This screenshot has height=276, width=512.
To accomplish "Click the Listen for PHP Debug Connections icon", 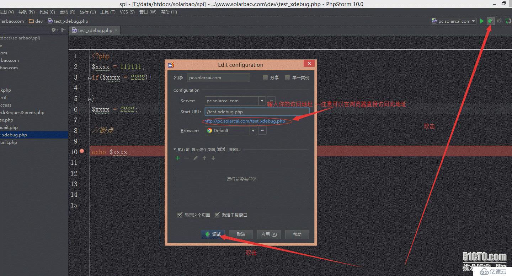I will click(x=508, y=21).
